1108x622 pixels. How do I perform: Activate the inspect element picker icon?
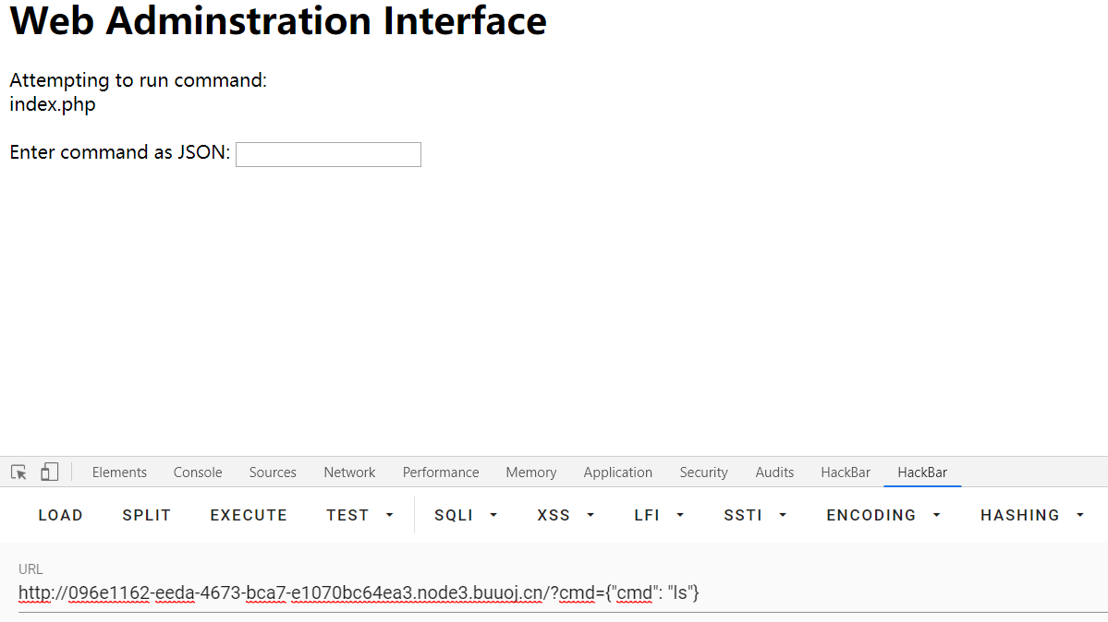[19, 472]
